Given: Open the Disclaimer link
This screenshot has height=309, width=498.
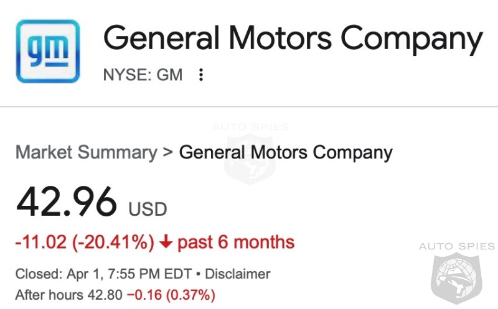Looking at the screenshot, I should click(x=237, y=274).
